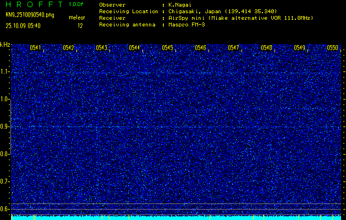Screen dimensions: 346x220
Task: Click the 0541 time marker
Action: tap(35, 48)
